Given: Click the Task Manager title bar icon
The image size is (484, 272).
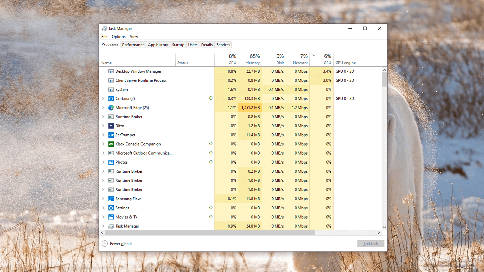Looking at the screenshot, I should 104,29.
